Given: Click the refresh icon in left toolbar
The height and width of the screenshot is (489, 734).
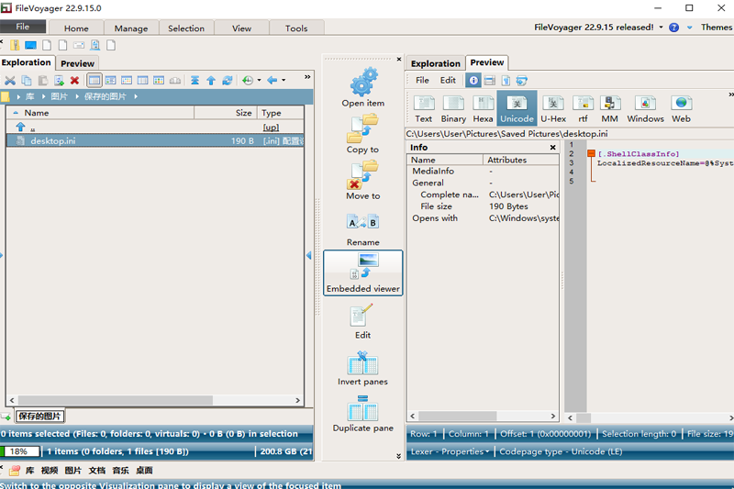Looking at the screenshot, I should tap(227, 81).
